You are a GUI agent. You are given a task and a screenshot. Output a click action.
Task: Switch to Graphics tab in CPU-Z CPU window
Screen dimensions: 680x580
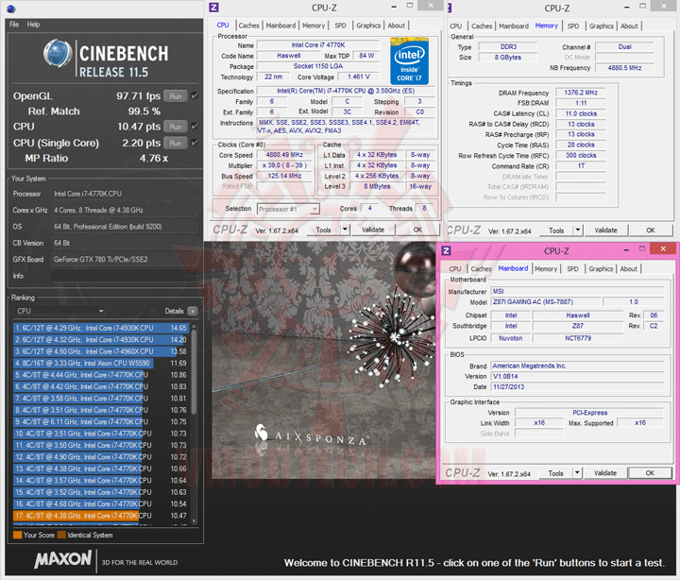(x=368, y=26)
